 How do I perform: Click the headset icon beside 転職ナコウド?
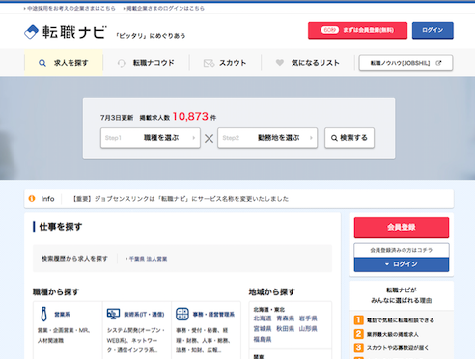tap(122, 63)
